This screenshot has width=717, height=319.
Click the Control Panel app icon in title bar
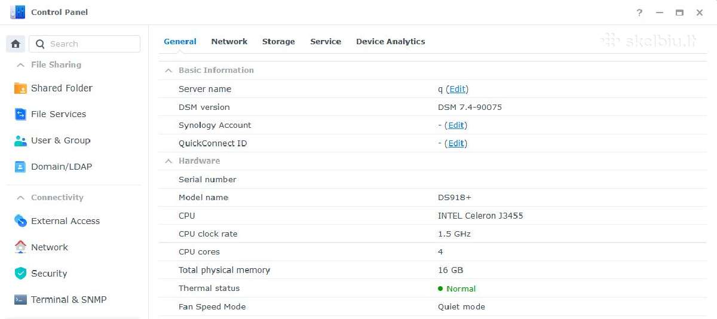click(x=17, y=12)
